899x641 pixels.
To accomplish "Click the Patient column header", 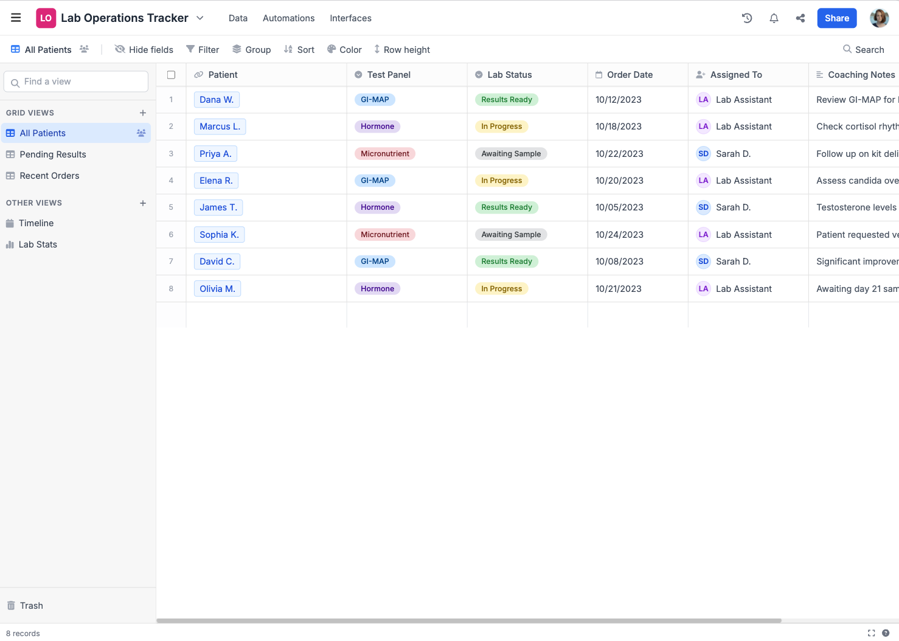I will click(x=266, y=75).
